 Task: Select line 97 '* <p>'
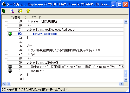pos(31,54)
